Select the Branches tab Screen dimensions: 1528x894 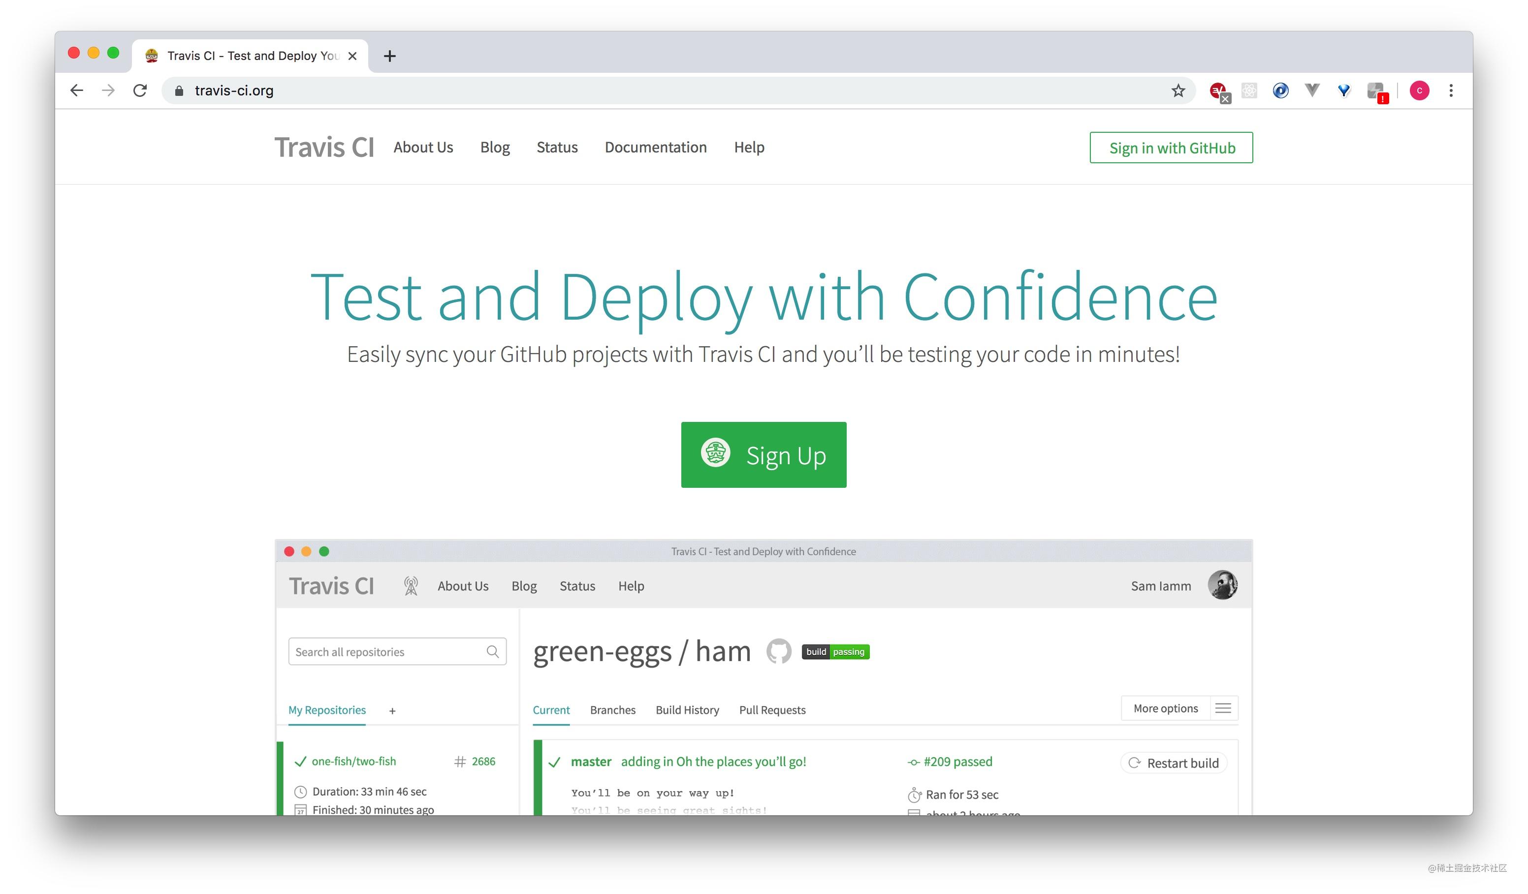pyautogui.click(x=612, y=710)
